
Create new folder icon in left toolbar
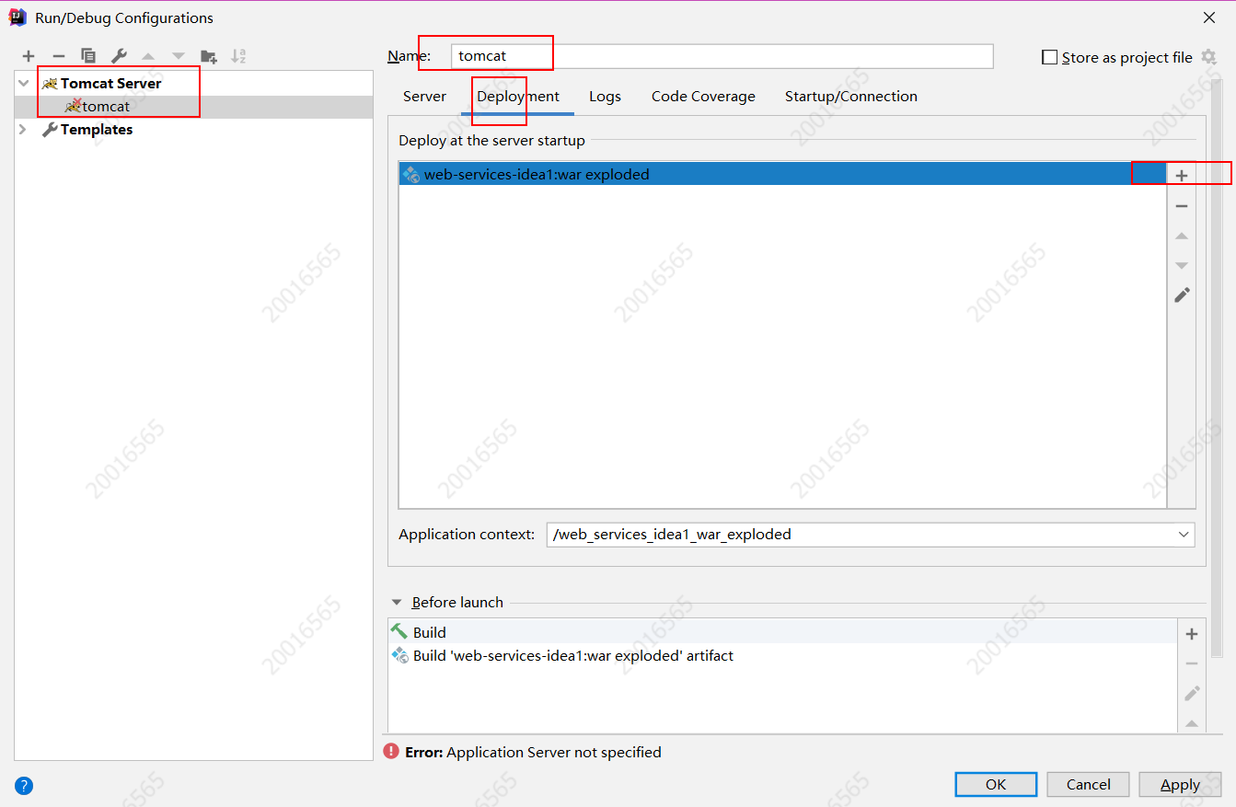(209, 56)
